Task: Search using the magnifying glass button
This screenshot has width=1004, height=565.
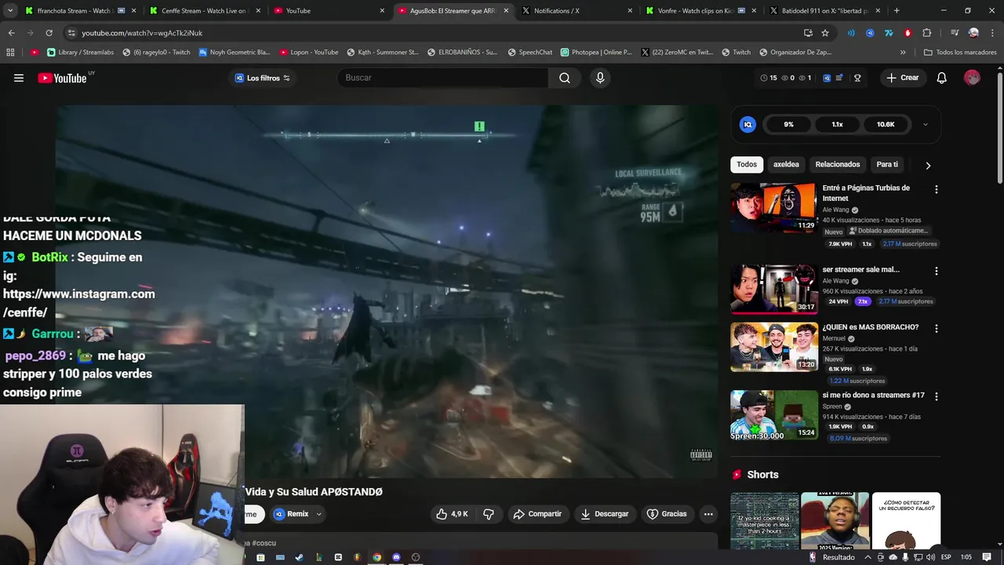Action: click(x=565, y=78)
